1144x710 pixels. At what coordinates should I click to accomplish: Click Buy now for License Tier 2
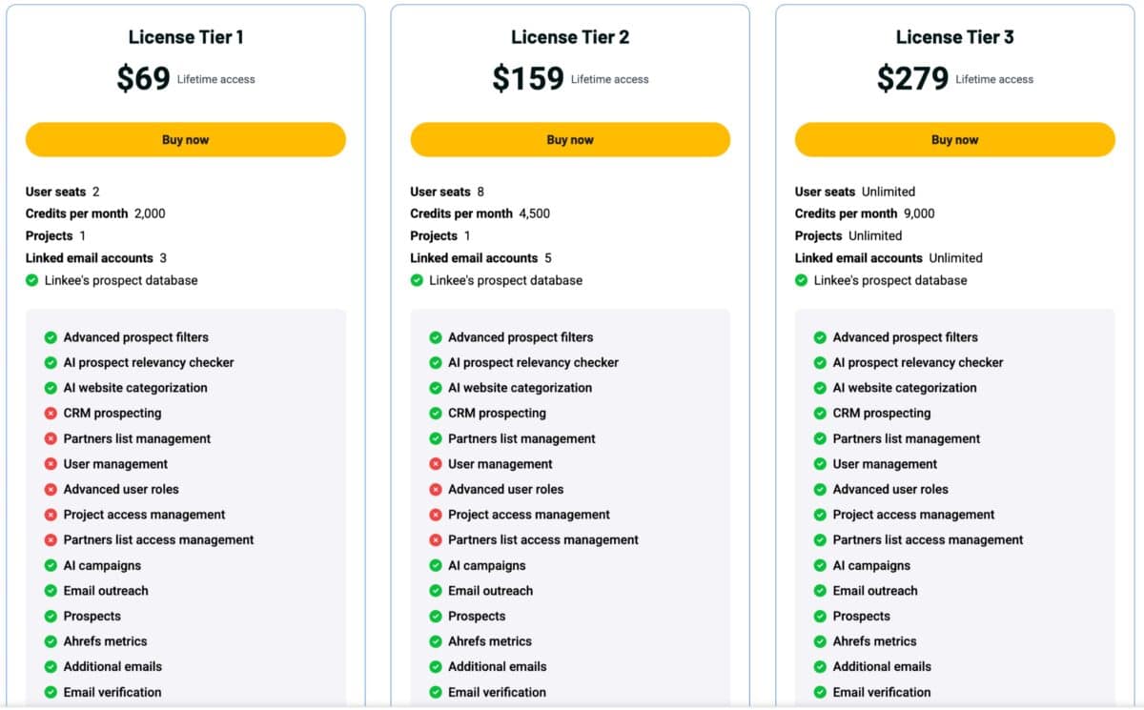[570, 139]
